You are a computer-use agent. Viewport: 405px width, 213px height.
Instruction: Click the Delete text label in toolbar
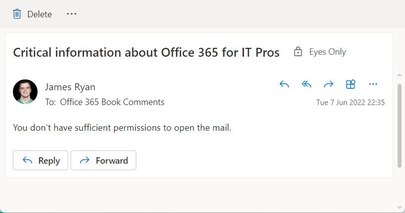[40, 14]
